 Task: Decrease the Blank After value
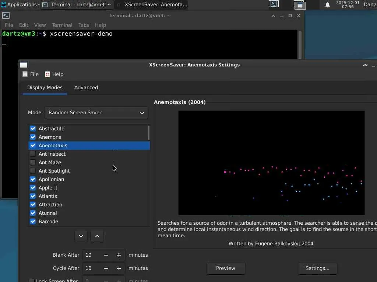[x=106, y=255]
